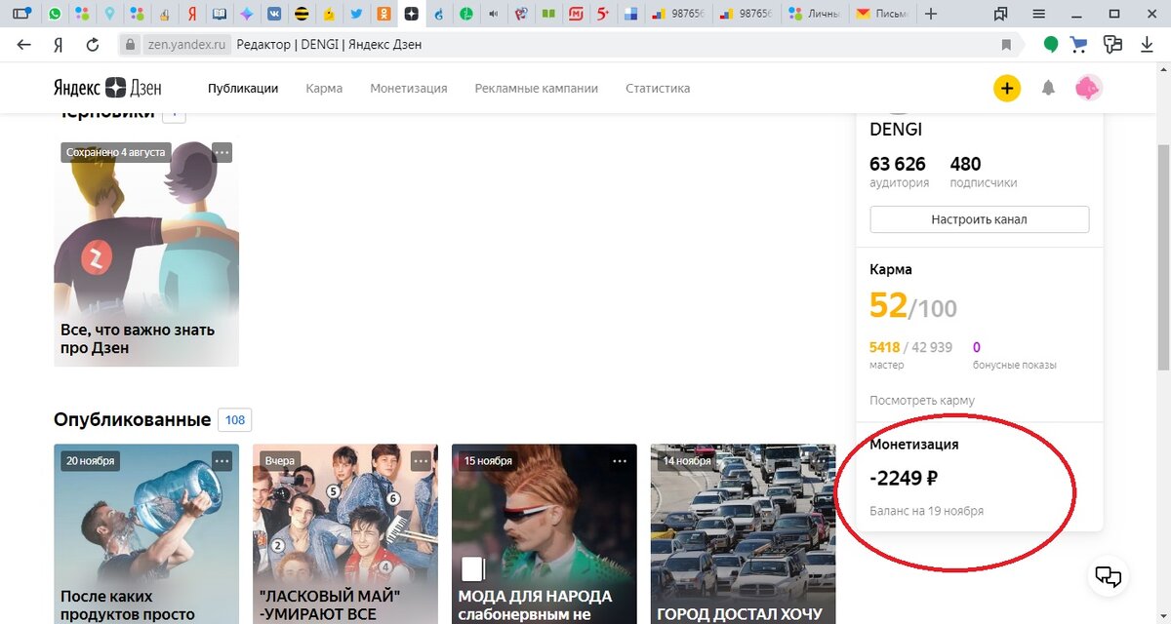Open the speaker icon browser tab
This screenshot has height=624, width=1171.
(494, 14)
